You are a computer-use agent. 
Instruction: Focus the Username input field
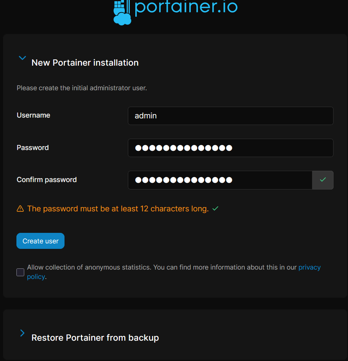pyautogui.click(x=230, y=116)
